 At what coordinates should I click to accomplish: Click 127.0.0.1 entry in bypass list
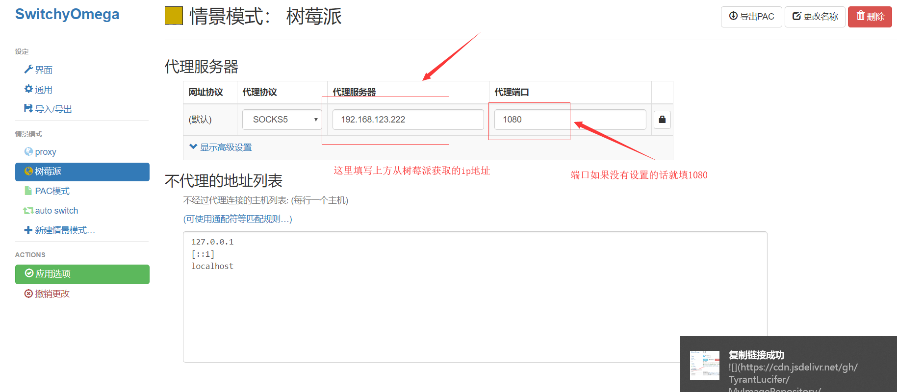point(212,242)
